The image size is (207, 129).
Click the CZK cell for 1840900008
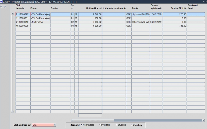[129, 26]
